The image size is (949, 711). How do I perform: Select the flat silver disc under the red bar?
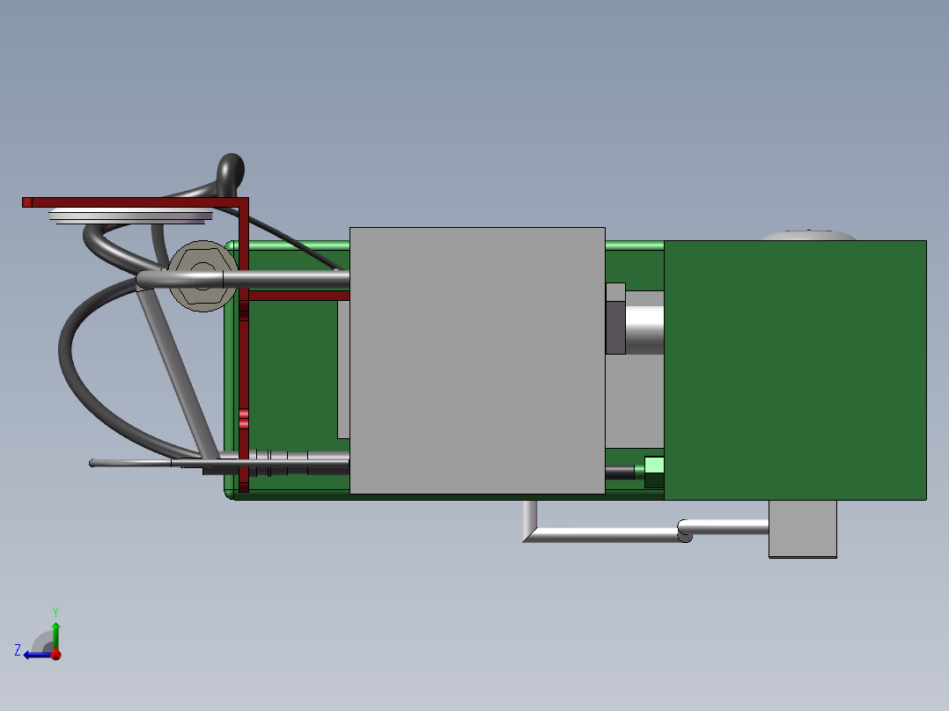(130, 216)
